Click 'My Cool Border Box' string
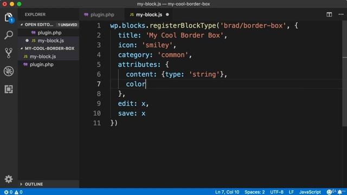 click(185, 35)
